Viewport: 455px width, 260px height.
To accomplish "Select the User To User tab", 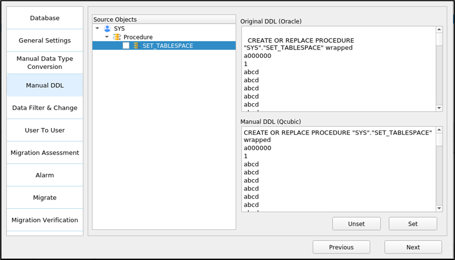I will tap(45, 130).
